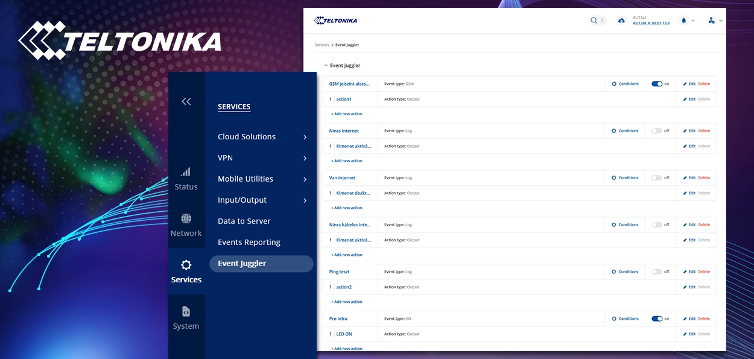The height and width of the screenshot is (359, 754).
Task: Open the notifications bell icon
Action: click(x=684, y=21)
